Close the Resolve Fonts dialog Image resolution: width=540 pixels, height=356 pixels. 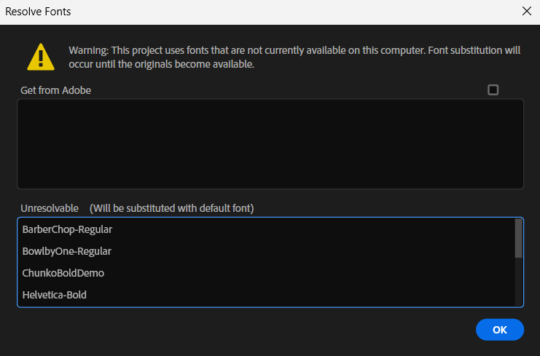click(526, 12)
